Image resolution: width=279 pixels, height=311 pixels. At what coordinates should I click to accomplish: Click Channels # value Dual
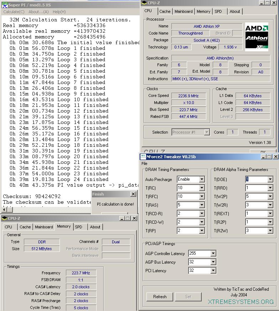point(116,242)
